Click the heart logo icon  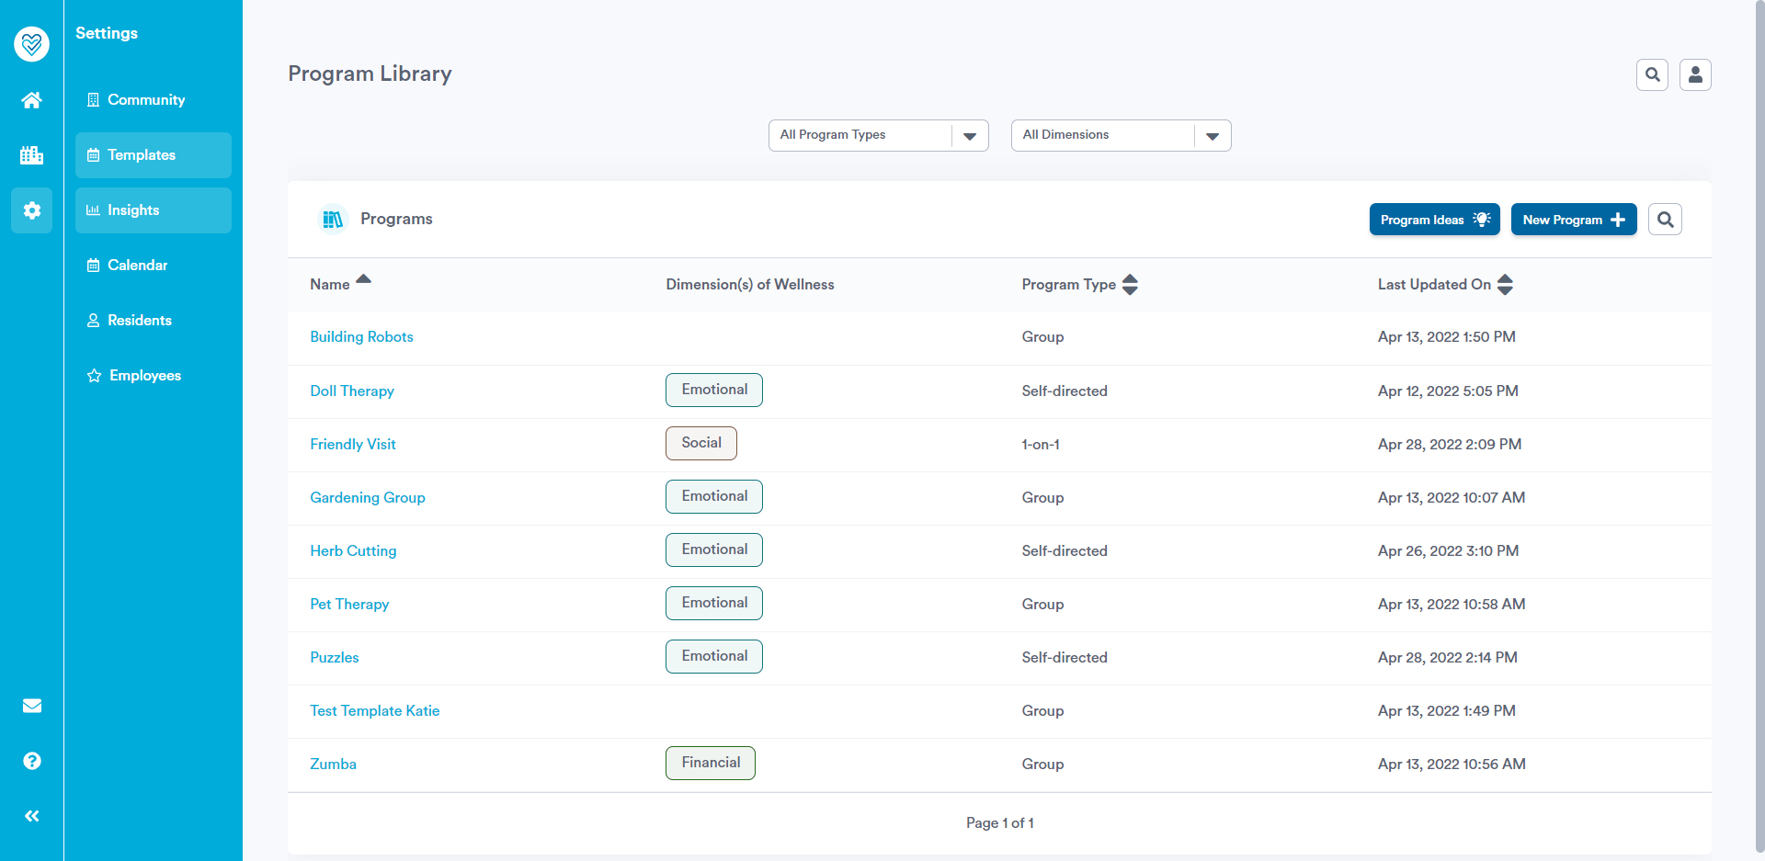click(x=31, y=43)
